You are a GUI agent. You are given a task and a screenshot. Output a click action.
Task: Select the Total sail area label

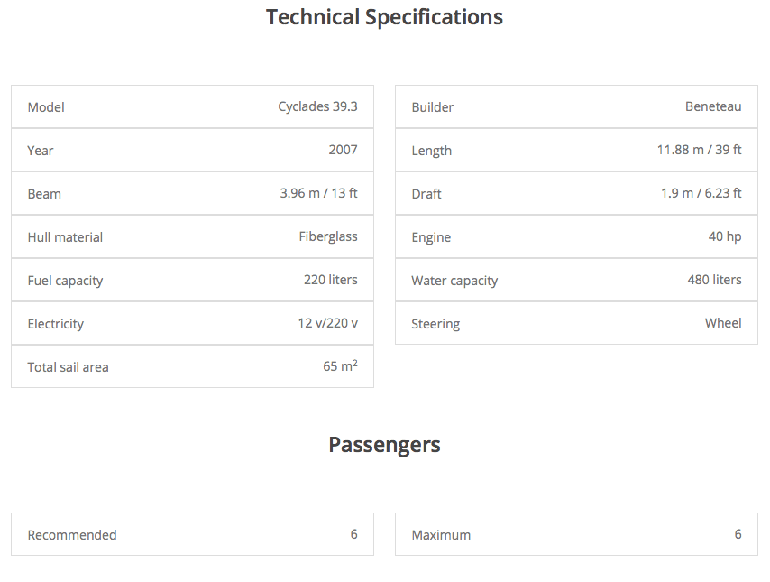tap(68, 367)
